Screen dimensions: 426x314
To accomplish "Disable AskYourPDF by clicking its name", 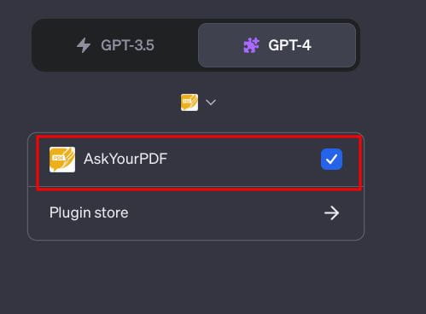I will click(125, 159).
